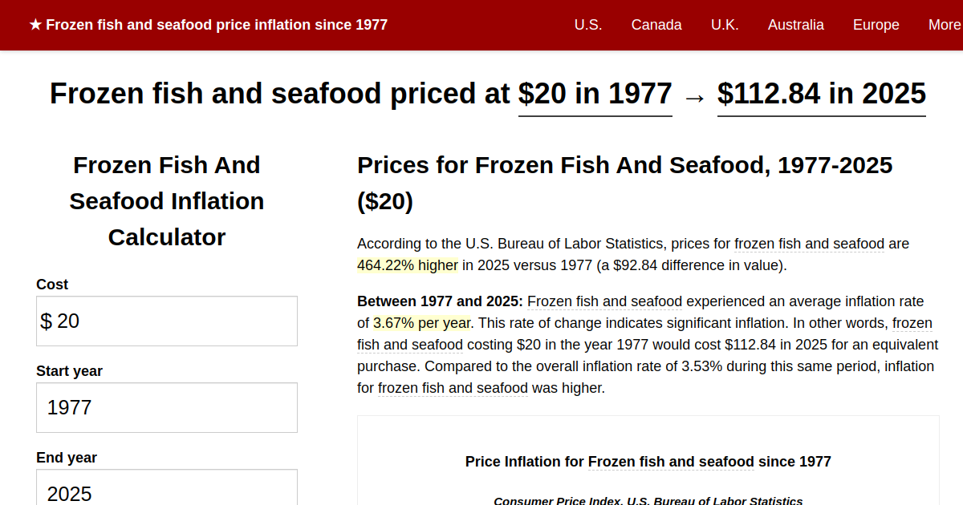The image size is (963, 505).
Task: Click "Frozen fish and seafood" after "Between 1977 and 2025"
Action: pos(606,301)
